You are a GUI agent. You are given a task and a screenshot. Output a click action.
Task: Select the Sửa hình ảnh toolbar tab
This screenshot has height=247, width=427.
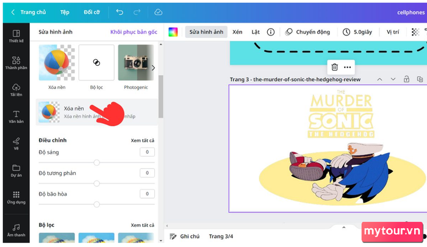(206, 32)
